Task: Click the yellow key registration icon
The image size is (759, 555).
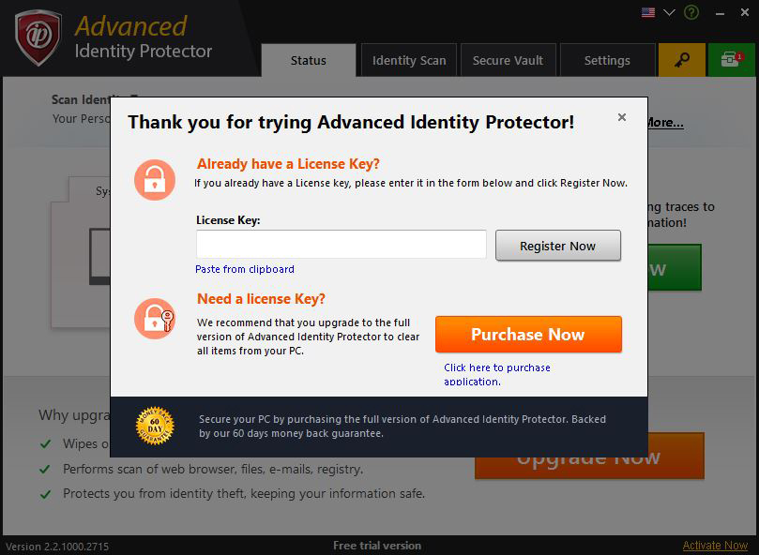Action: coord(681,60)
